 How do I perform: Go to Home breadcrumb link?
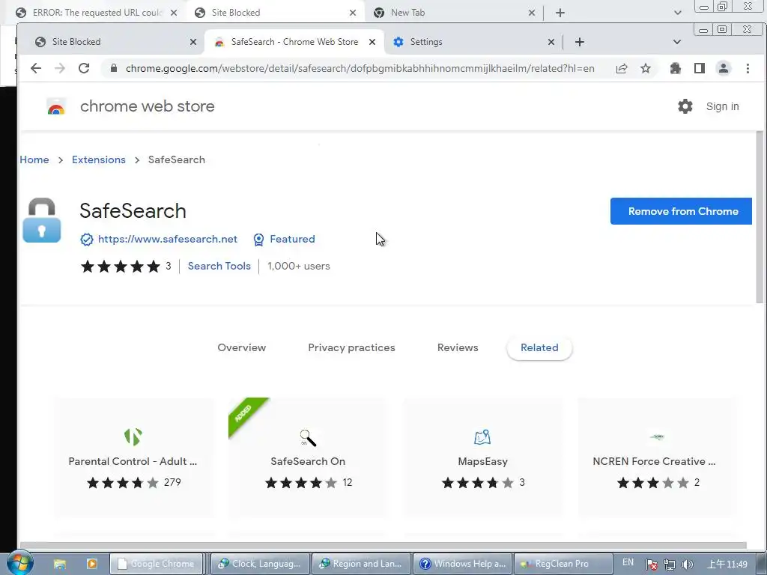34,159
